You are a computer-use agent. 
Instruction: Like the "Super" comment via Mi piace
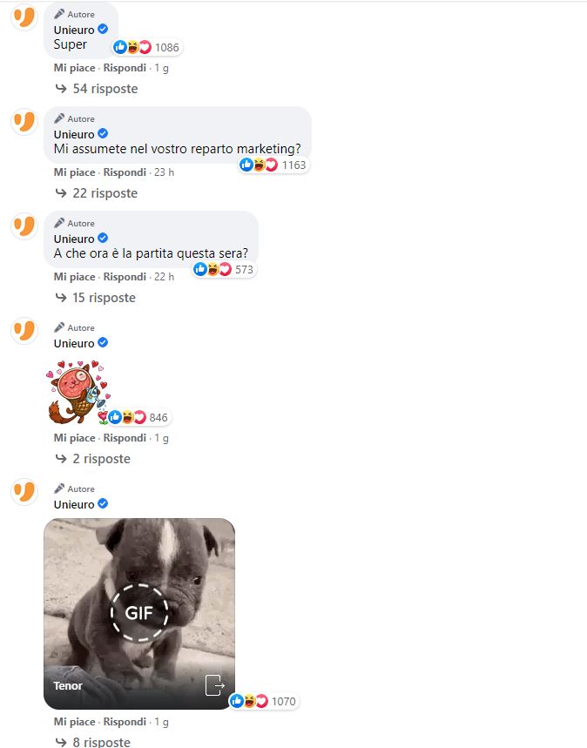74,68
